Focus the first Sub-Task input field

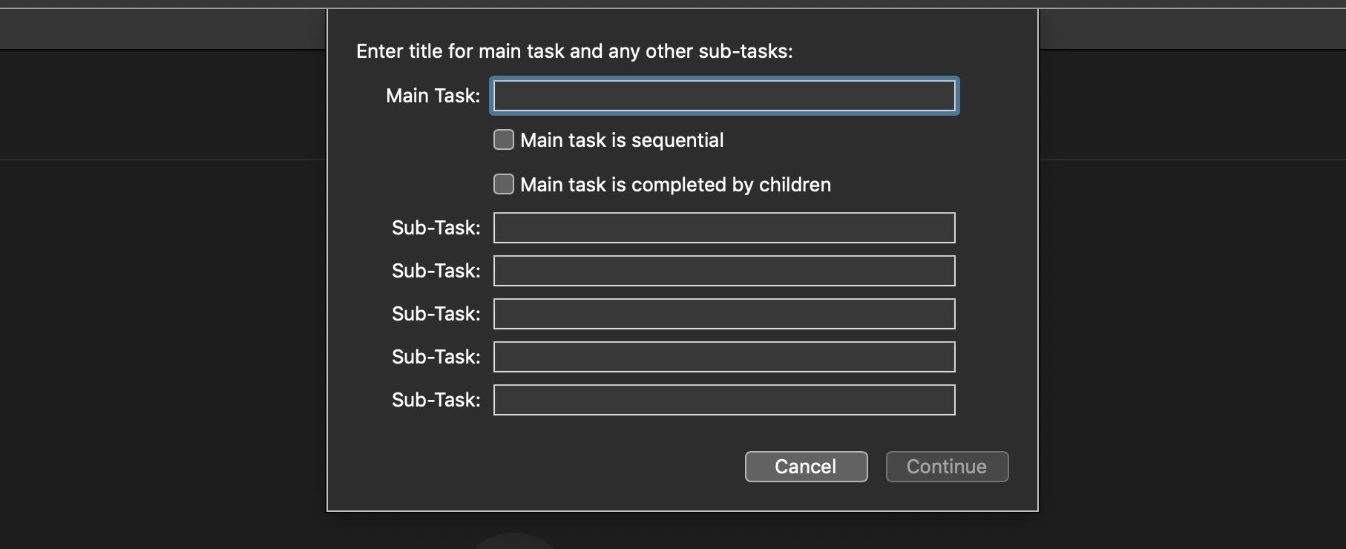click(x=724, y=228)
